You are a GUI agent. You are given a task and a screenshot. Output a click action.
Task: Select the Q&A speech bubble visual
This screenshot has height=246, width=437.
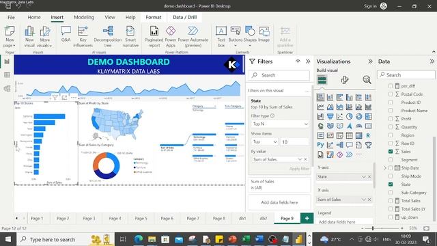pyautogui.click(x=349, y=145)
